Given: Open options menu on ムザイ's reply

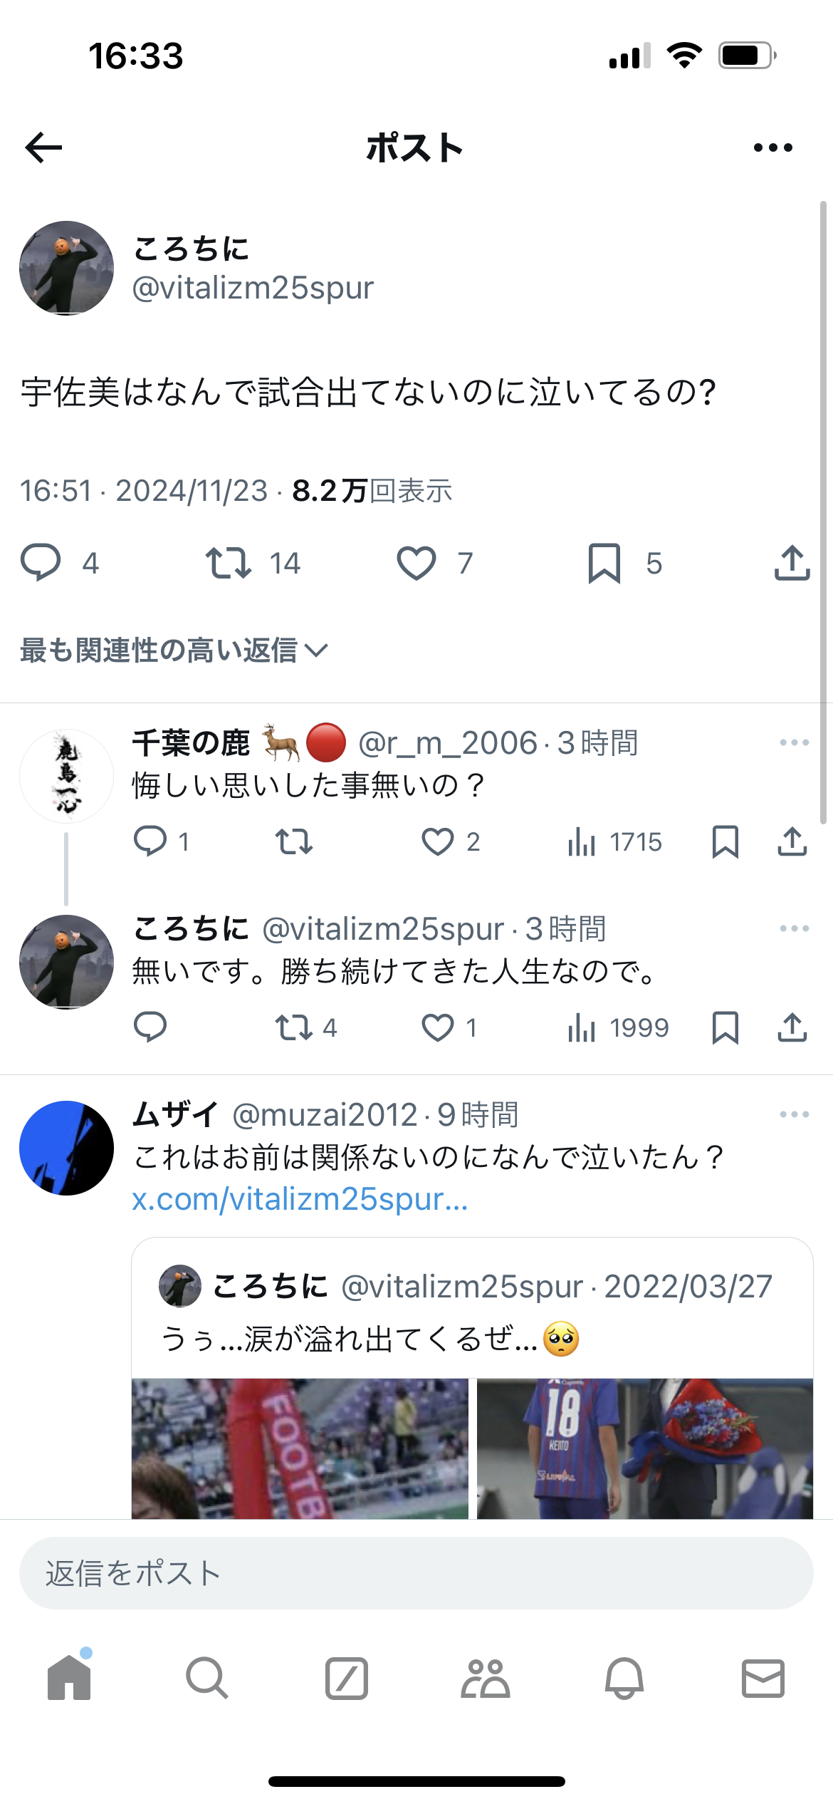Looking at the screenshot, I should tap(794, 1114).
